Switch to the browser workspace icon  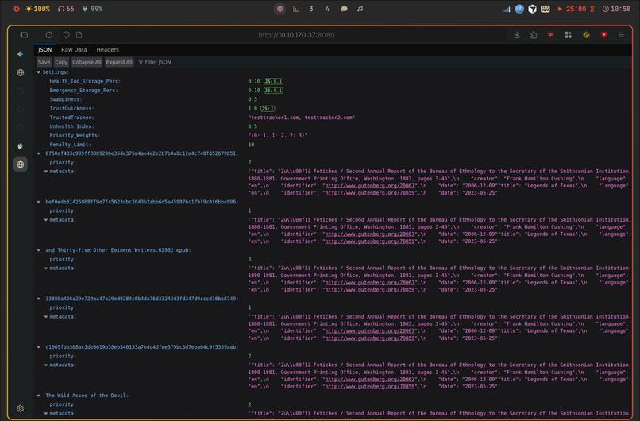coord(280,9)
